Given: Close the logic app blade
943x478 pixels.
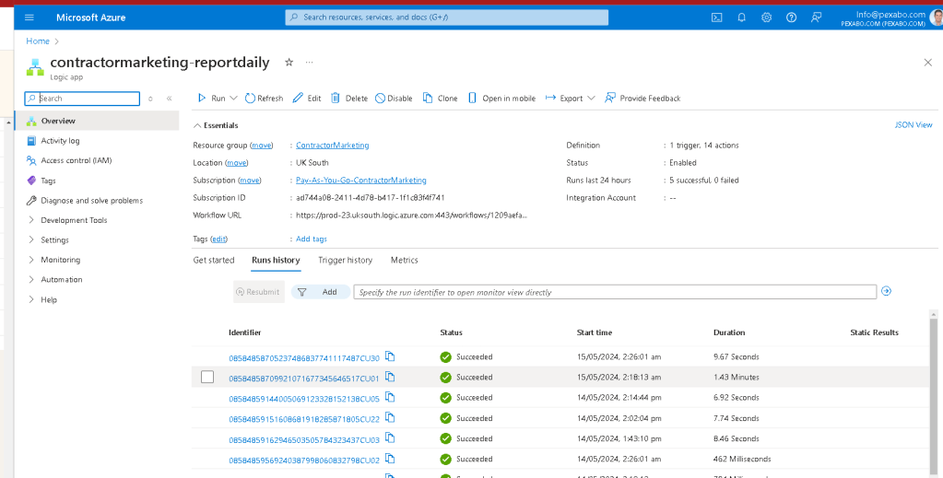Looking at the screenshot, I should pyautogui.click(x=927, y=63).
